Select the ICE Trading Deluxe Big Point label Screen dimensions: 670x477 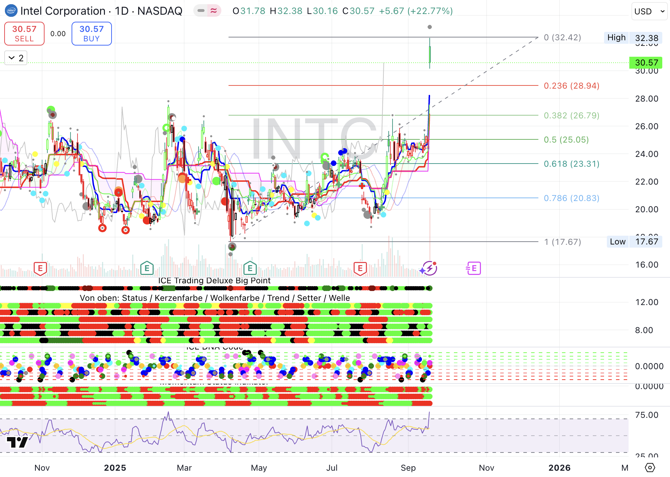tap(214, 281)
